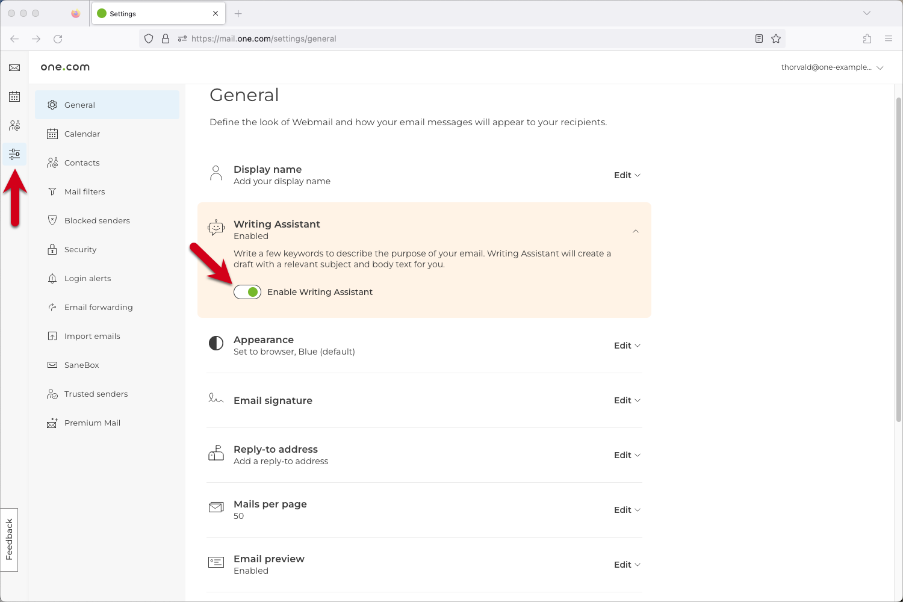Open the thorvald@one-example account dropdown
Image resolution: width=903 pixels, height=602 pixels.
833,67
